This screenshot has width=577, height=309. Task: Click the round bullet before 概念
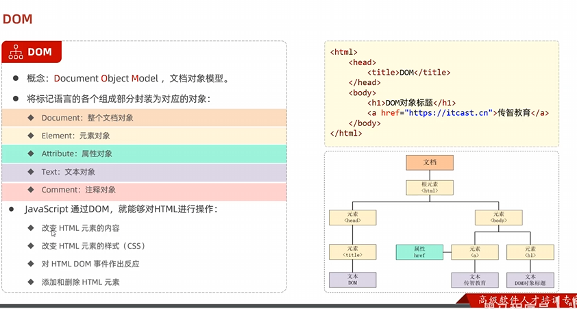pos(15,79)
